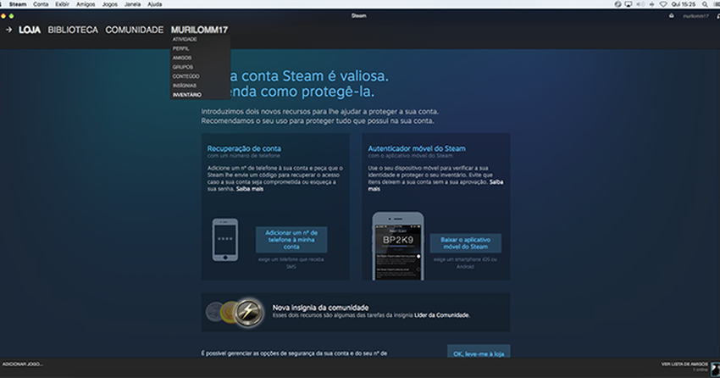This screenshot has height=378, width=720.
Task: Open the Janela menu
Action: 132,4
